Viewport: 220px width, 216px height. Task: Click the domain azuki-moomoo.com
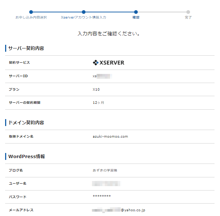tap(110, 137)
